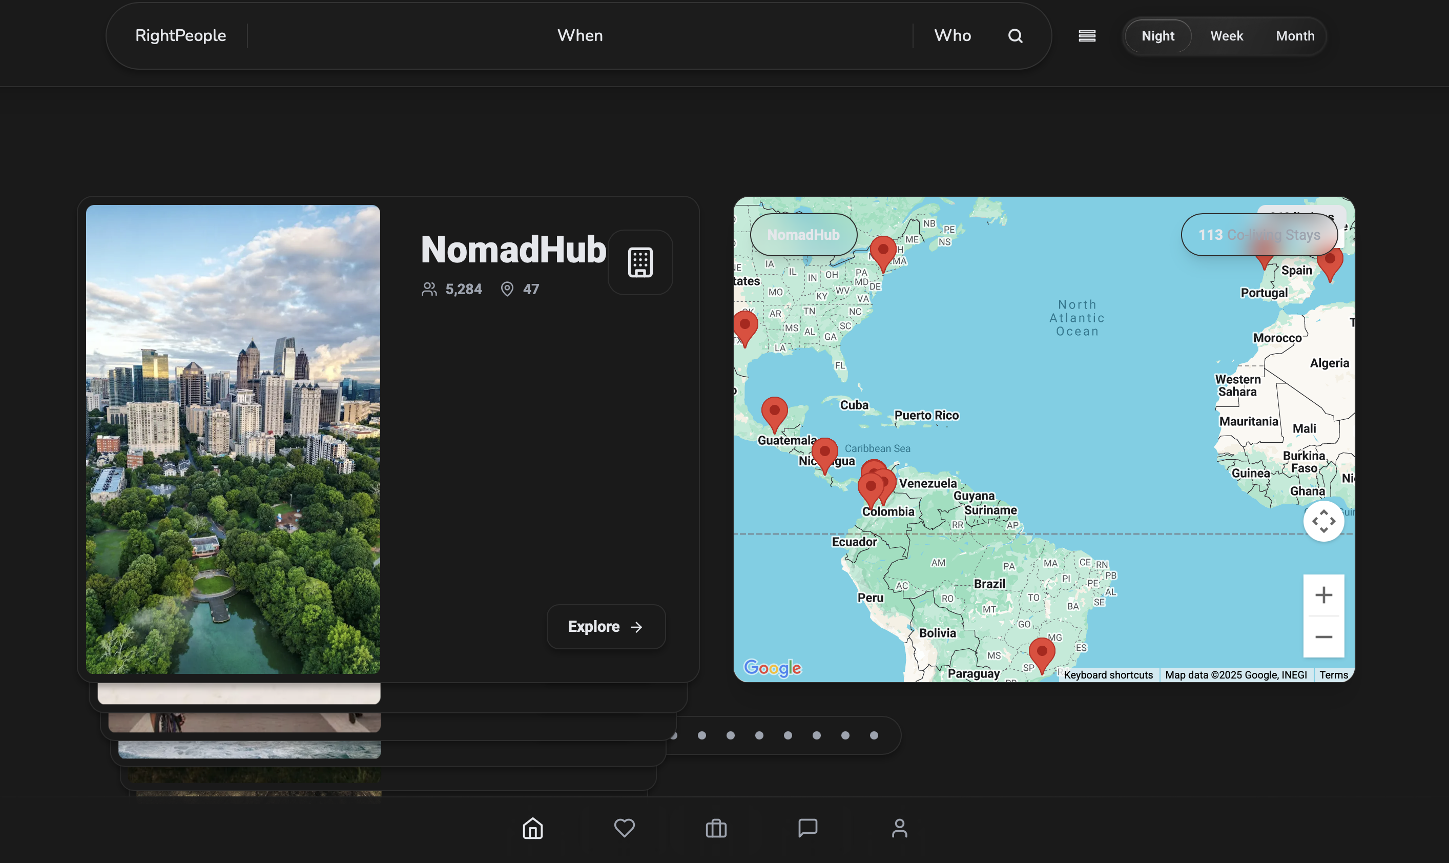Image resolution: width=1449 pixels, height=863 pixels.
Task: Click the search magnifier icon
Action: 1015,36
